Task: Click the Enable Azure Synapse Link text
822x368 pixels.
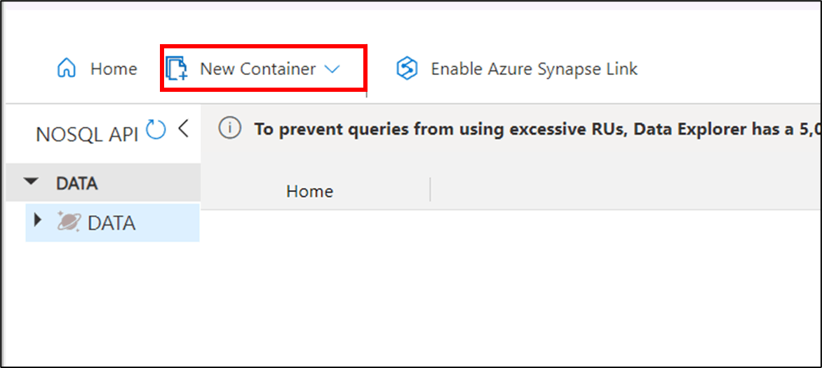Action: (x=534, y=69)
